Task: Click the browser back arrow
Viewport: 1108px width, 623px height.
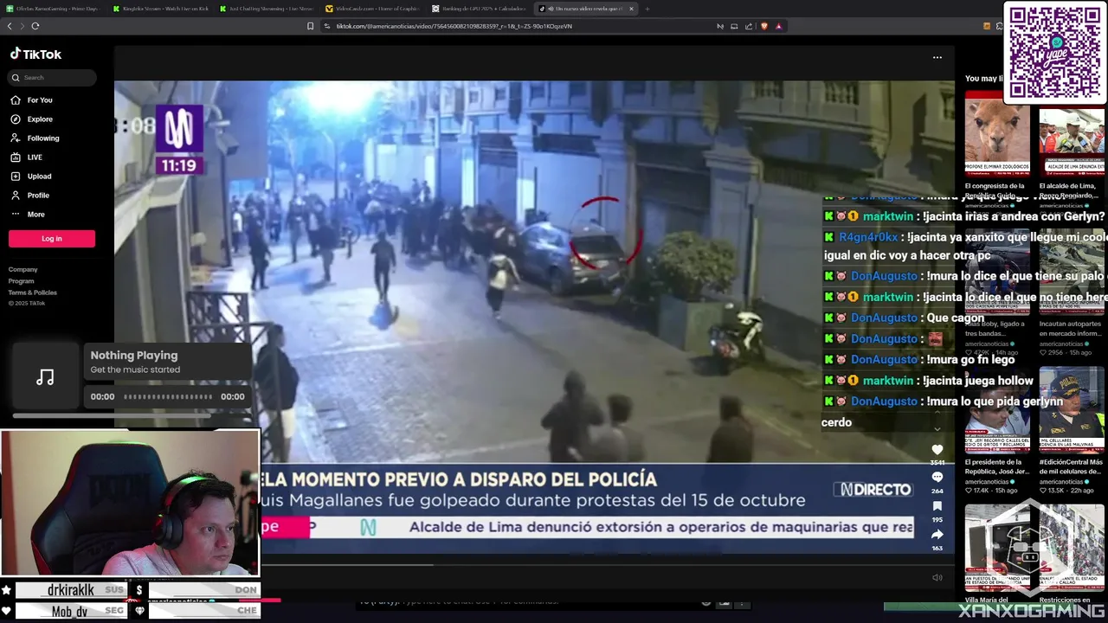Action: click(x=10, y=26)
